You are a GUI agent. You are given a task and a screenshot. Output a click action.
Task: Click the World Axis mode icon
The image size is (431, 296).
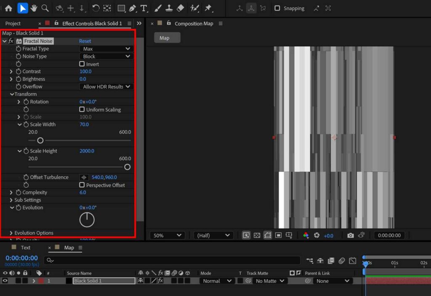click(251, 8)
